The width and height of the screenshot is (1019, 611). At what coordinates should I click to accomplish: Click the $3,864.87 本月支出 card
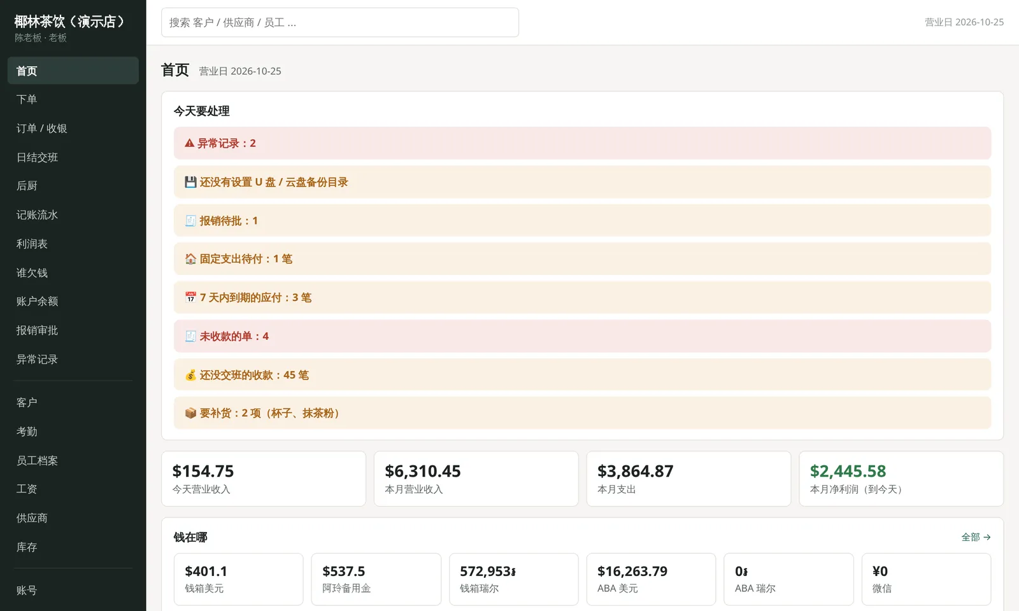[x=688, y=479]
